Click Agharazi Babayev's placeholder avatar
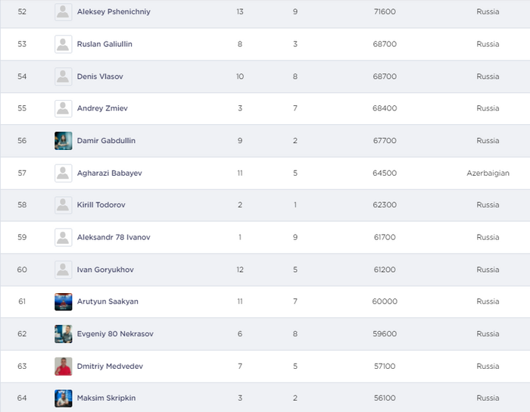Viewport: 530px width, 412px height. click(x=64, y=173)
